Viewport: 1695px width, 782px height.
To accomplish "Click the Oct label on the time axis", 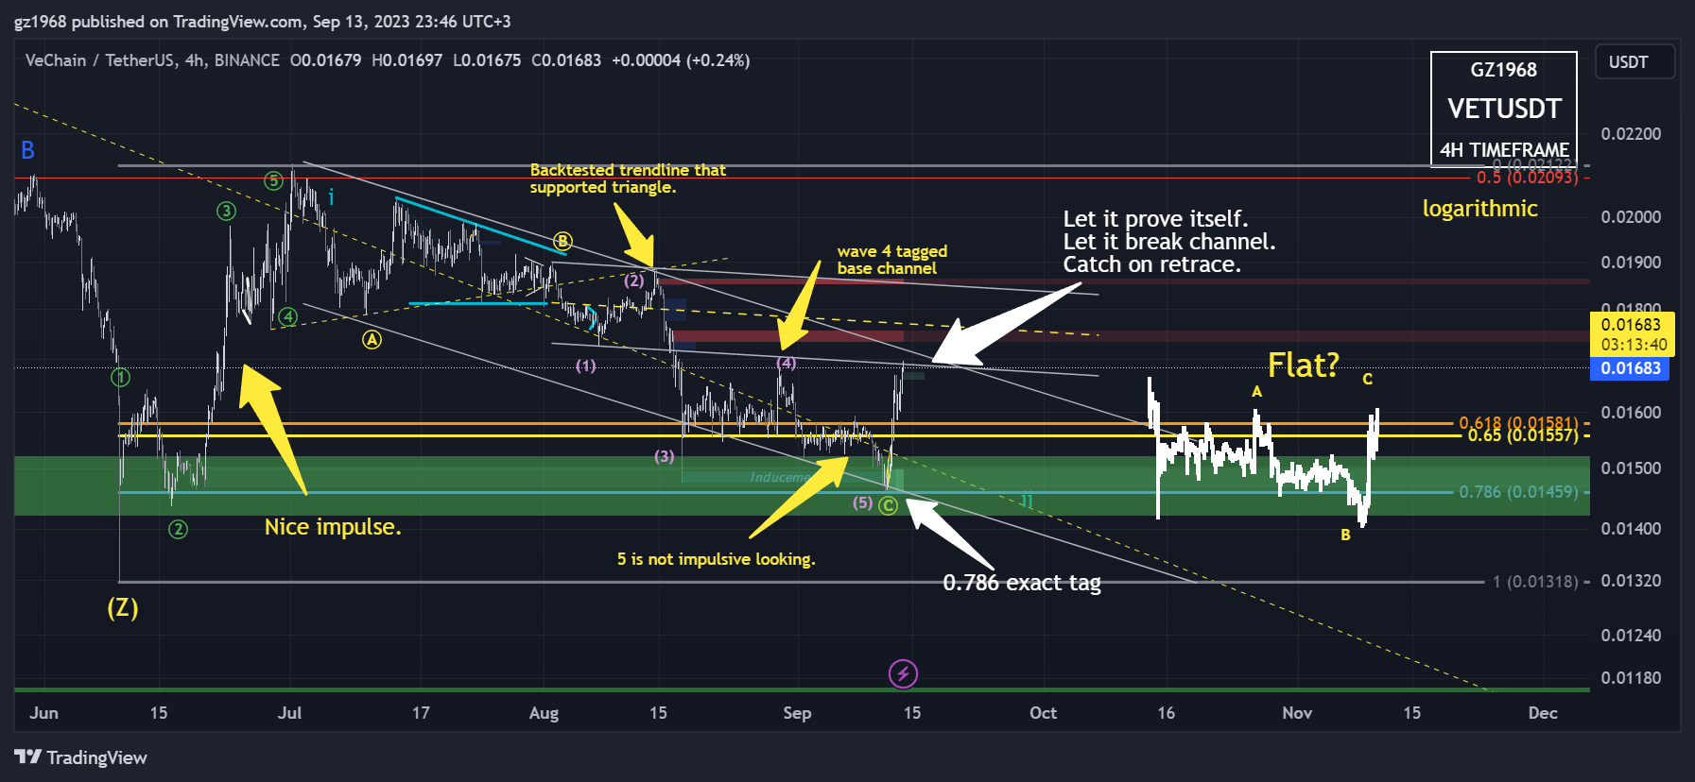I will point(1043,713).
